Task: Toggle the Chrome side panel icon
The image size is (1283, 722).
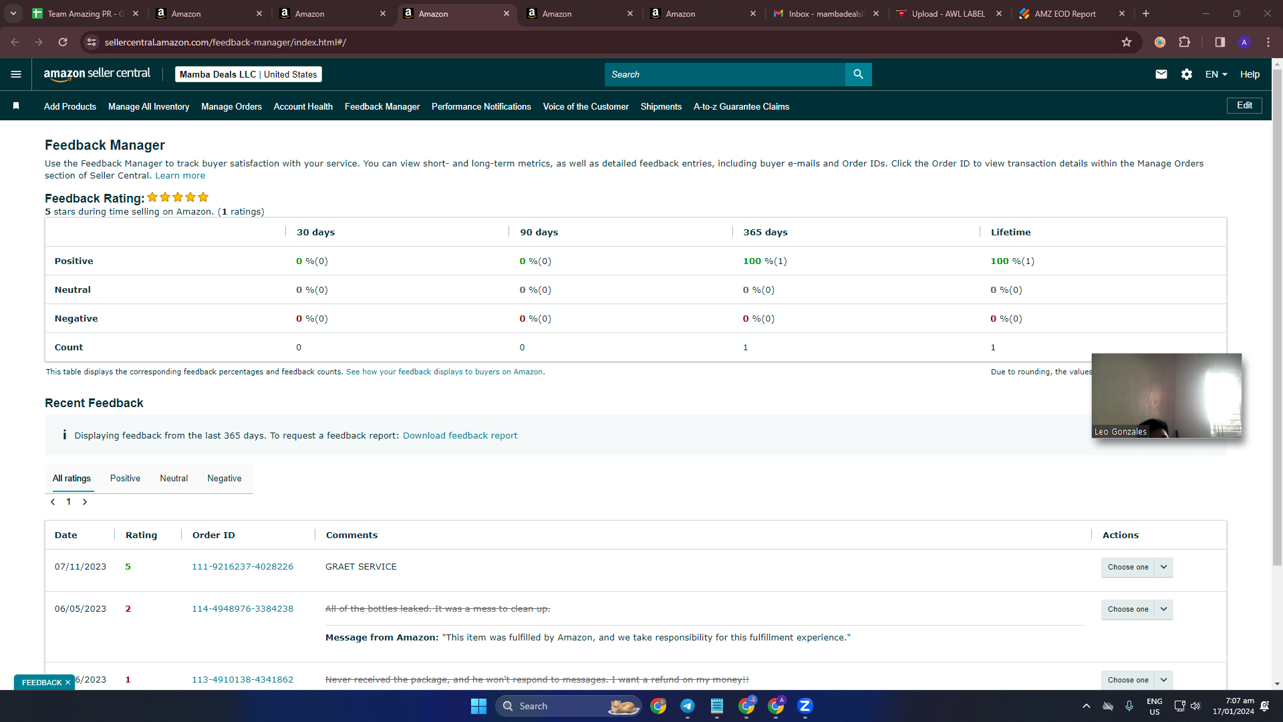Action: point(1220,42)
